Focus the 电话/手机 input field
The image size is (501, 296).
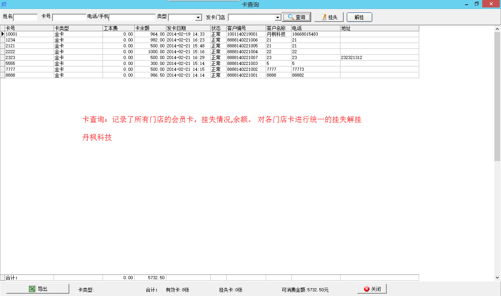pyautogui.click(x=132, y=17)
